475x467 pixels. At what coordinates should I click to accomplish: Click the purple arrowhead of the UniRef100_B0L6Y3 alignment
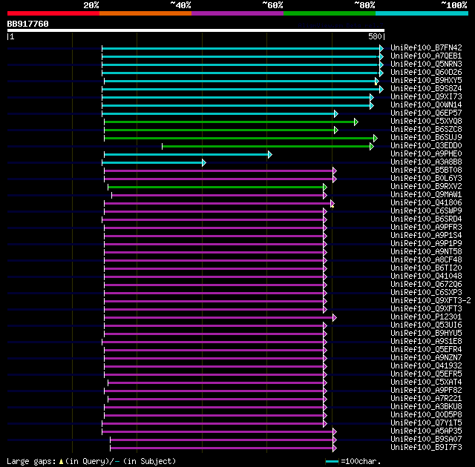click(x=335, y=179)
